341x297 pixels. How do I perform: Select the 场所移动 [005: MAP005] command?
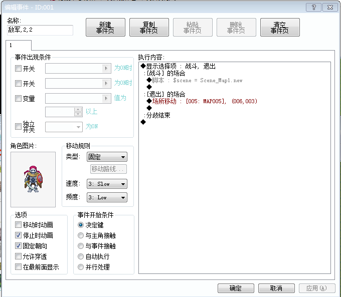[202, 101]
